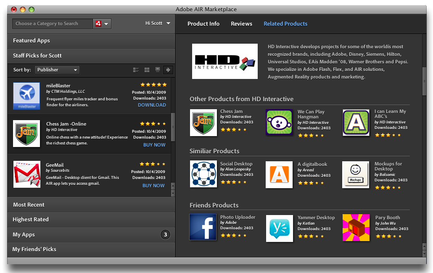Viewport: 433px width, 273px height.
Task: Switch to the Reviews tab
Action: tap(241, 24)
